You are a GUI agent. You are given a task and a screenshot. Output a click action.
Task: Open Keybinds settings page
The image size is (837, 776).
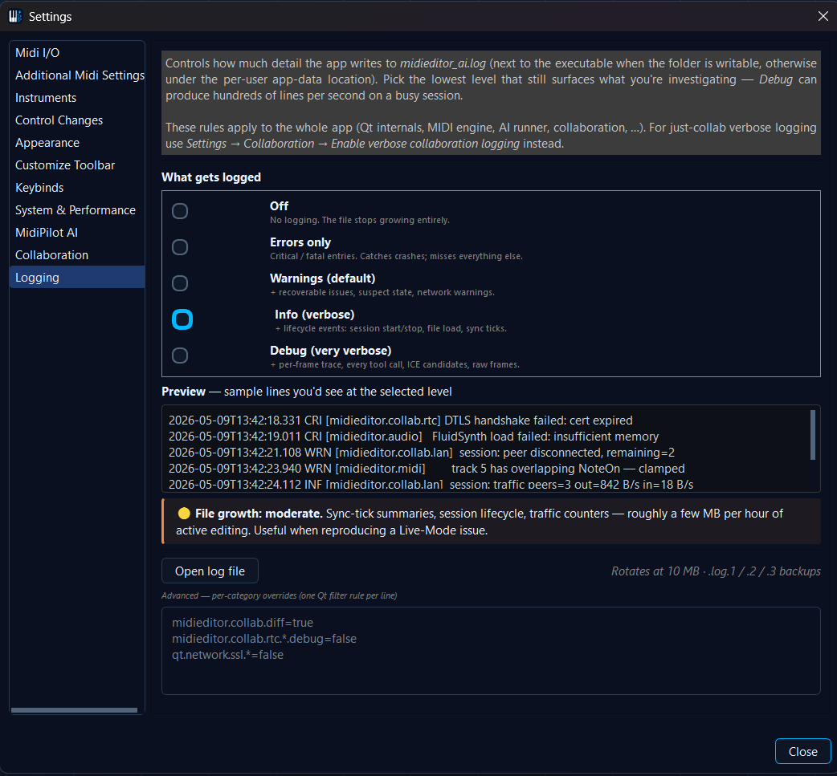pyautogui.click(x=77, y=187)
